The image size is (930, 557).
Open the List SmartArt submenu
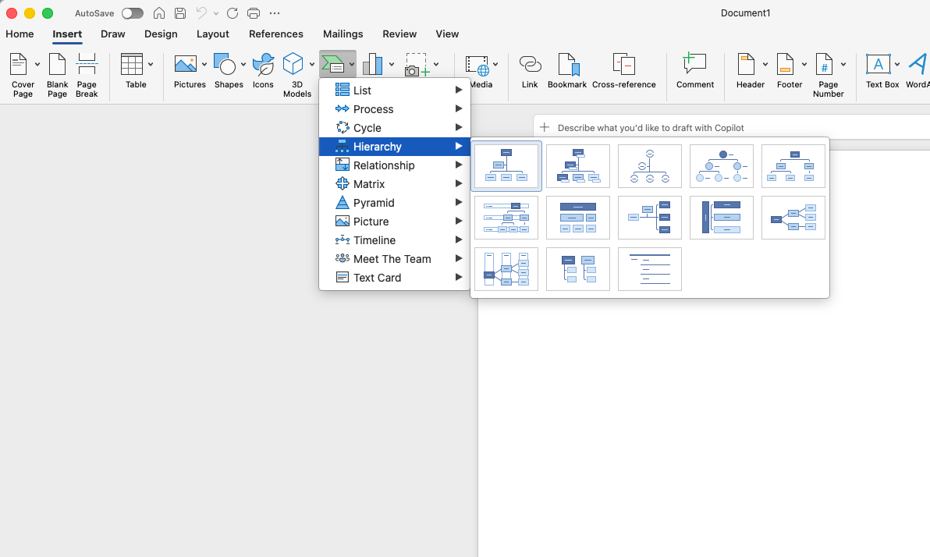[395, 90]
